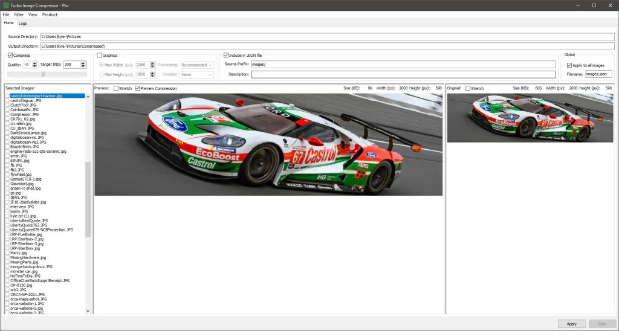
Task: Select OfficeChairBackSupprtReceipt.JPG in the list
Action: [40, 280]
